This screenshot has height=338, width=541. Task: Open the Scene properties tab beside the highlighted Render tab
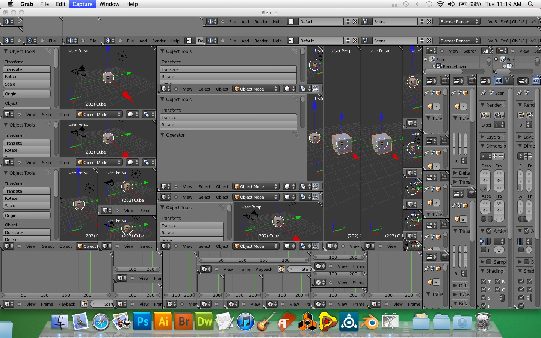[x=507, y=81]
